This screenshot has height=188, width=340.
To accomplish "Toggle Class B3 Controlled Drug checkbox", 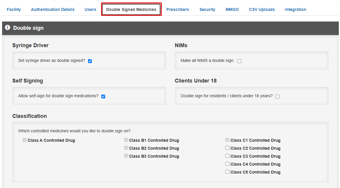I will [x=126, y=156].
